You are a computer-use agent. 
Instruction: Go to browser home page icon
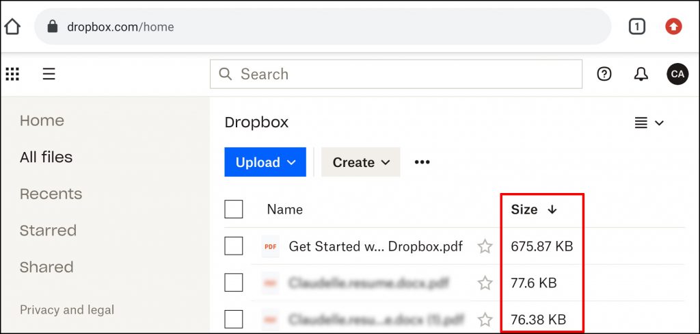point(12,27)
